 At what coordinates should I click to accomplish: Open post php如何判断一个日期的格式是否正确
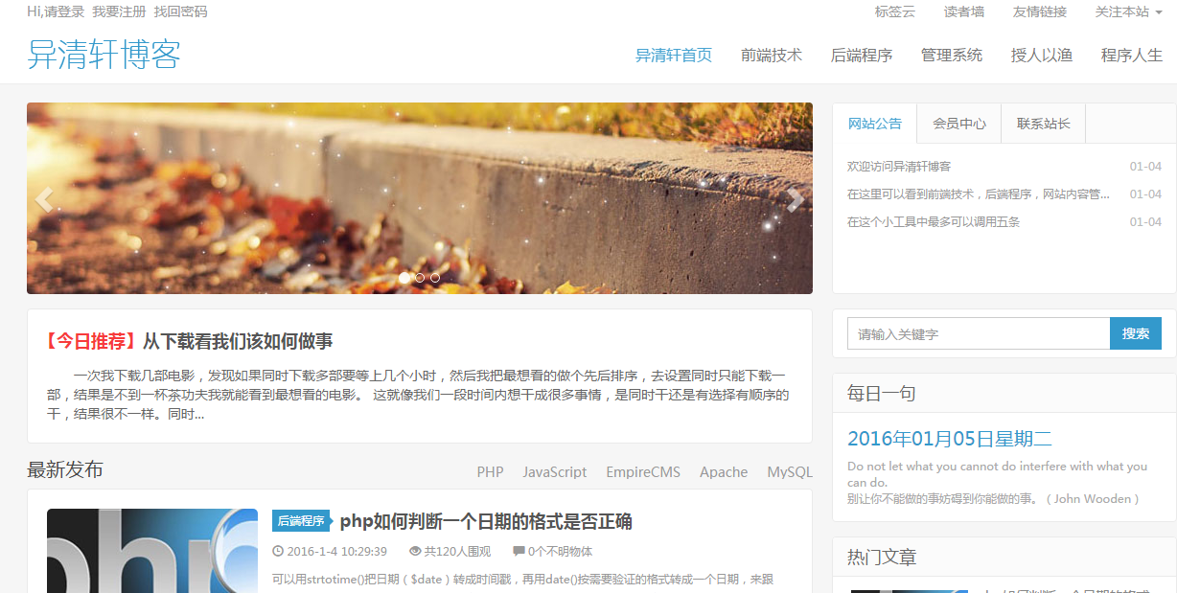[x=486, y=522]
